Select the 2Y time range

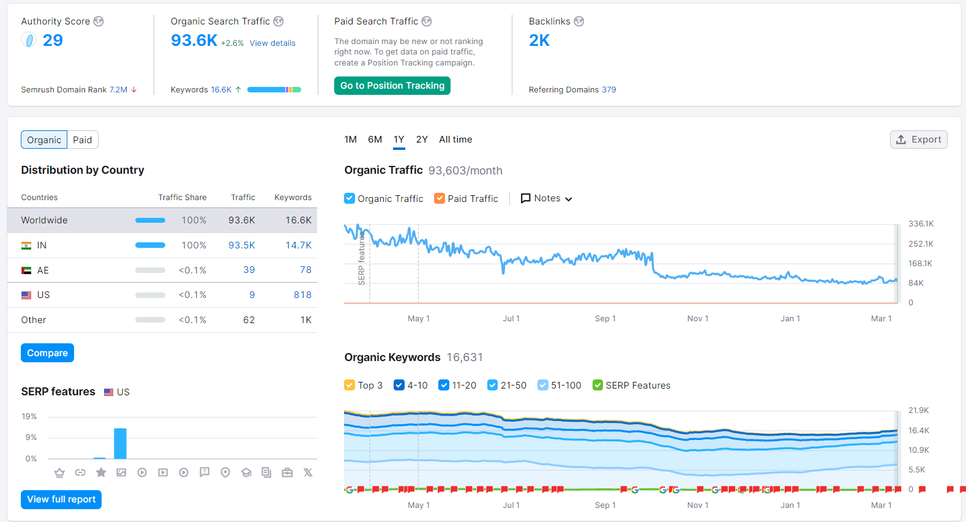tap(422, 140)
